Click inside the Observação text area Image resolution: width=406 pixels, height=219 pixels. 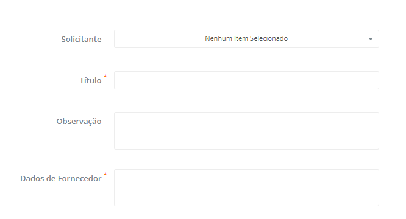[246, 131]
